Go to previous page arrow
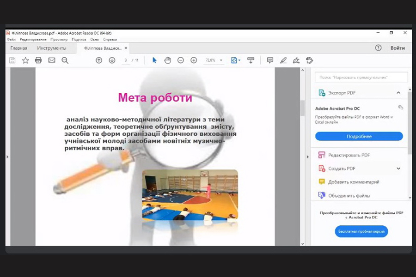This screenshot has width=416, height=277. [99, 60]
